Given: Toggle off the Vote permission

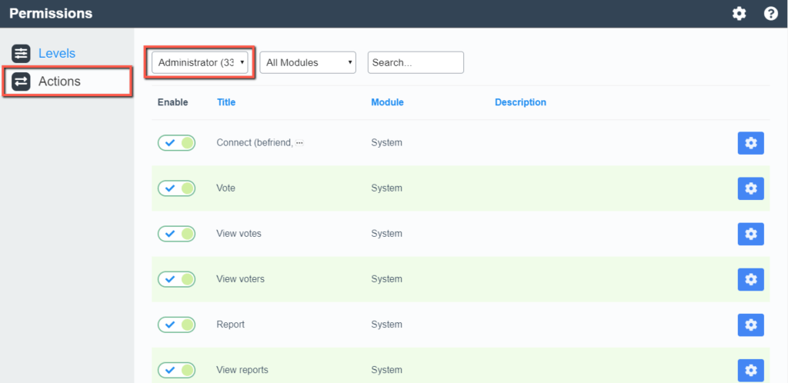Looking at the screenshot, I should [176, 188].
